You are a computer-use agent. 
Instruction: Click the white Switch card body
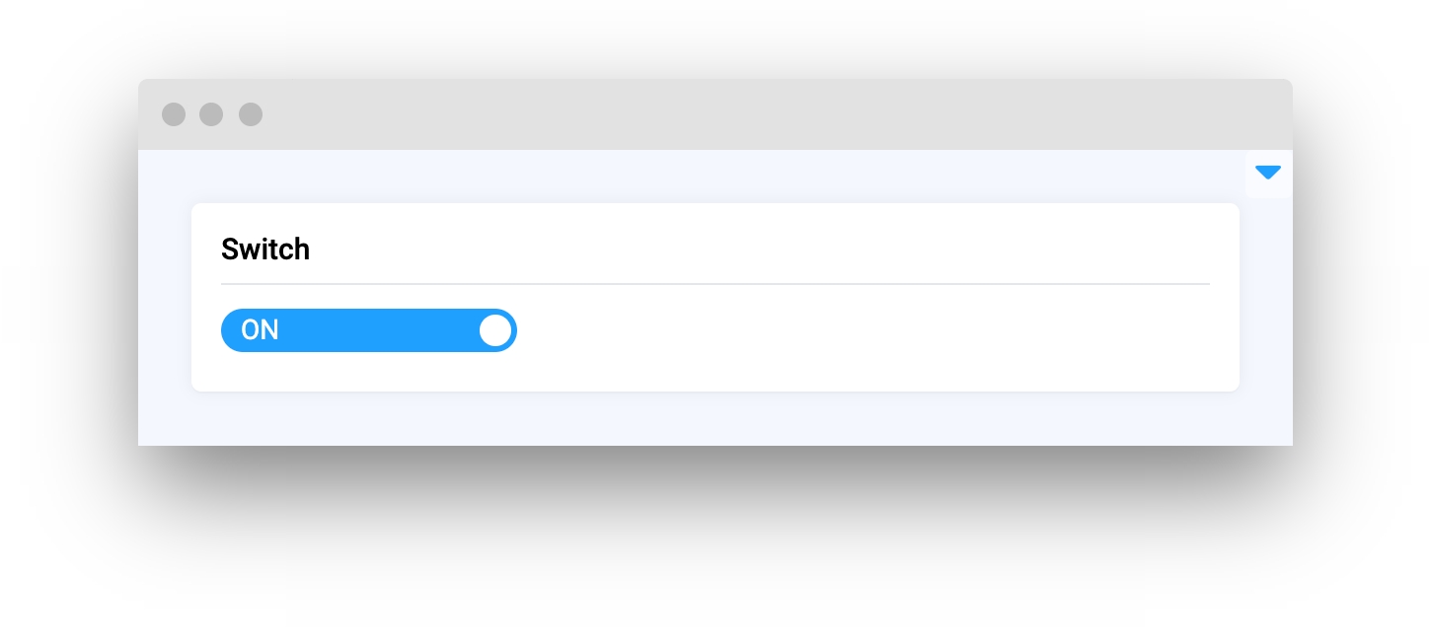[x=715, y=298]
